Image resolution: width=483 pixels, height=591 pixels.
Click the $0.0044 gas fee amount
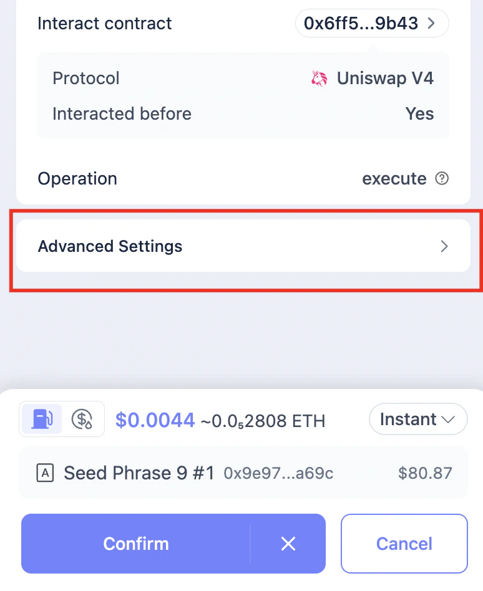click(155, 420)
